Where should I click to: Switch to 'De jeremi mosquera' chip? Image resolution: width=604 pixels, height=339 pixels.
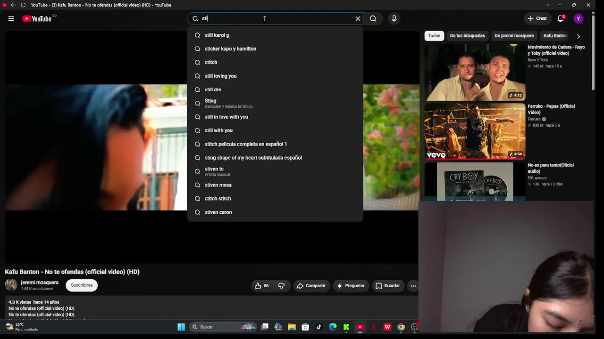point(514,36)
